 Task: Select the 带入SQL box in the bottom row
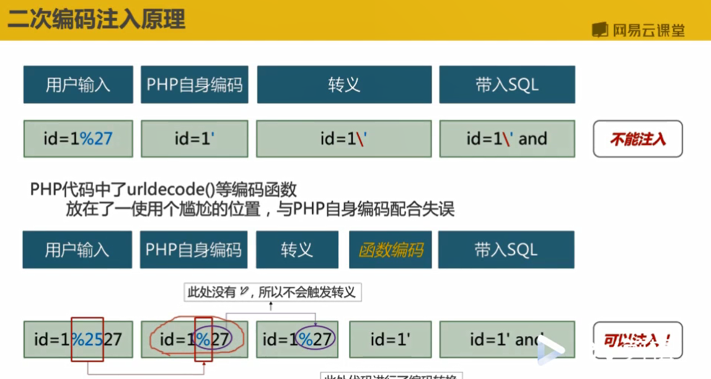tap(506, 249)
